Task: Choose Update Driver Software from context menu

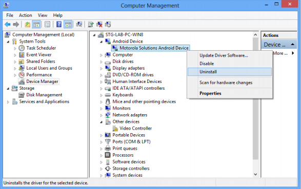Action: pyautogui.click(x=230, y=55)
